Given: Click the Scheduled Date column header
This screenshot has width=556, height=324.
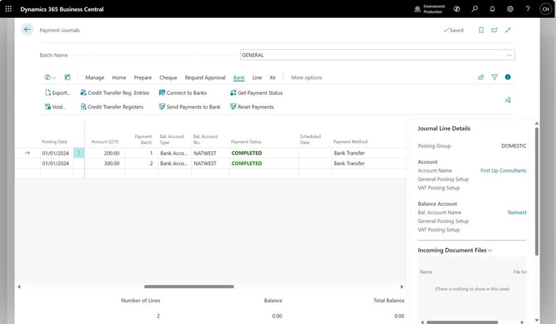Looking at the screenshot, I should [x=310, y=139].
